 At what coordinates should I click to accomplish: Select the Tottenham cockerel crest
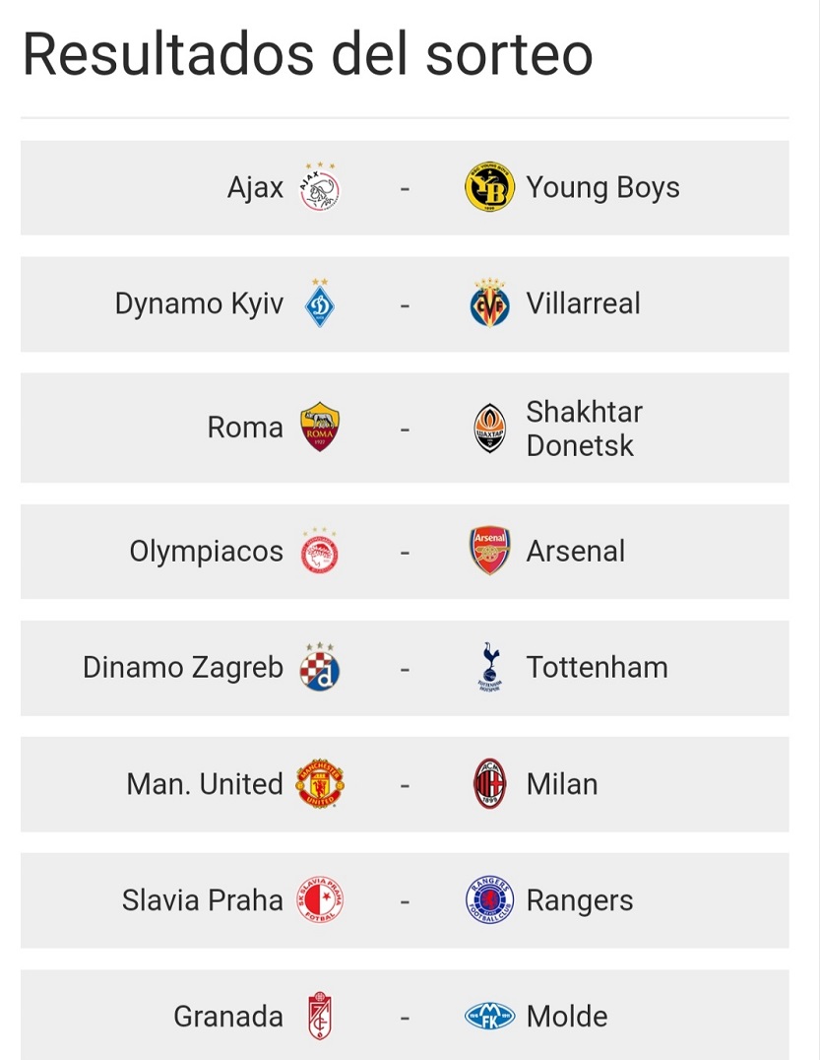[489, 668]
